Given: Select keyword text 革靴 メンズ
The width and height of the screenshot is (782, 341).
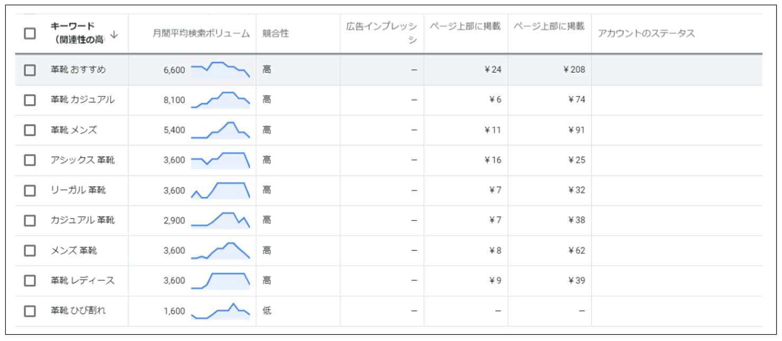Looking at the screenshot, I should (74, 130).
